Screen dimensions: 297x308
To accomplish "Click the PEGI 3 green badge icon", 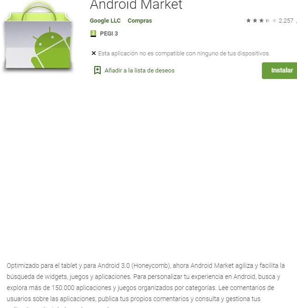I will [93, 34].
